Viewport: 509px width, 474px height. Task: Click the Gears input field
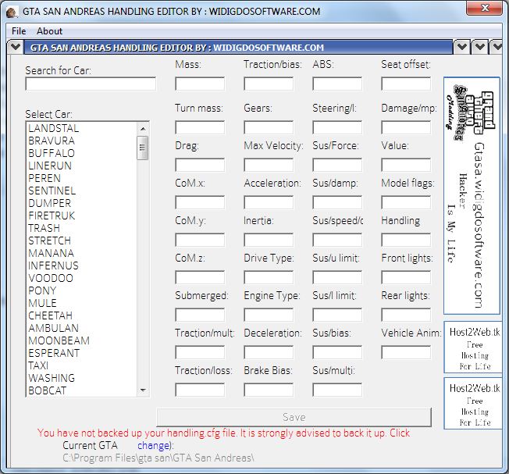click(x=269, y=127)
